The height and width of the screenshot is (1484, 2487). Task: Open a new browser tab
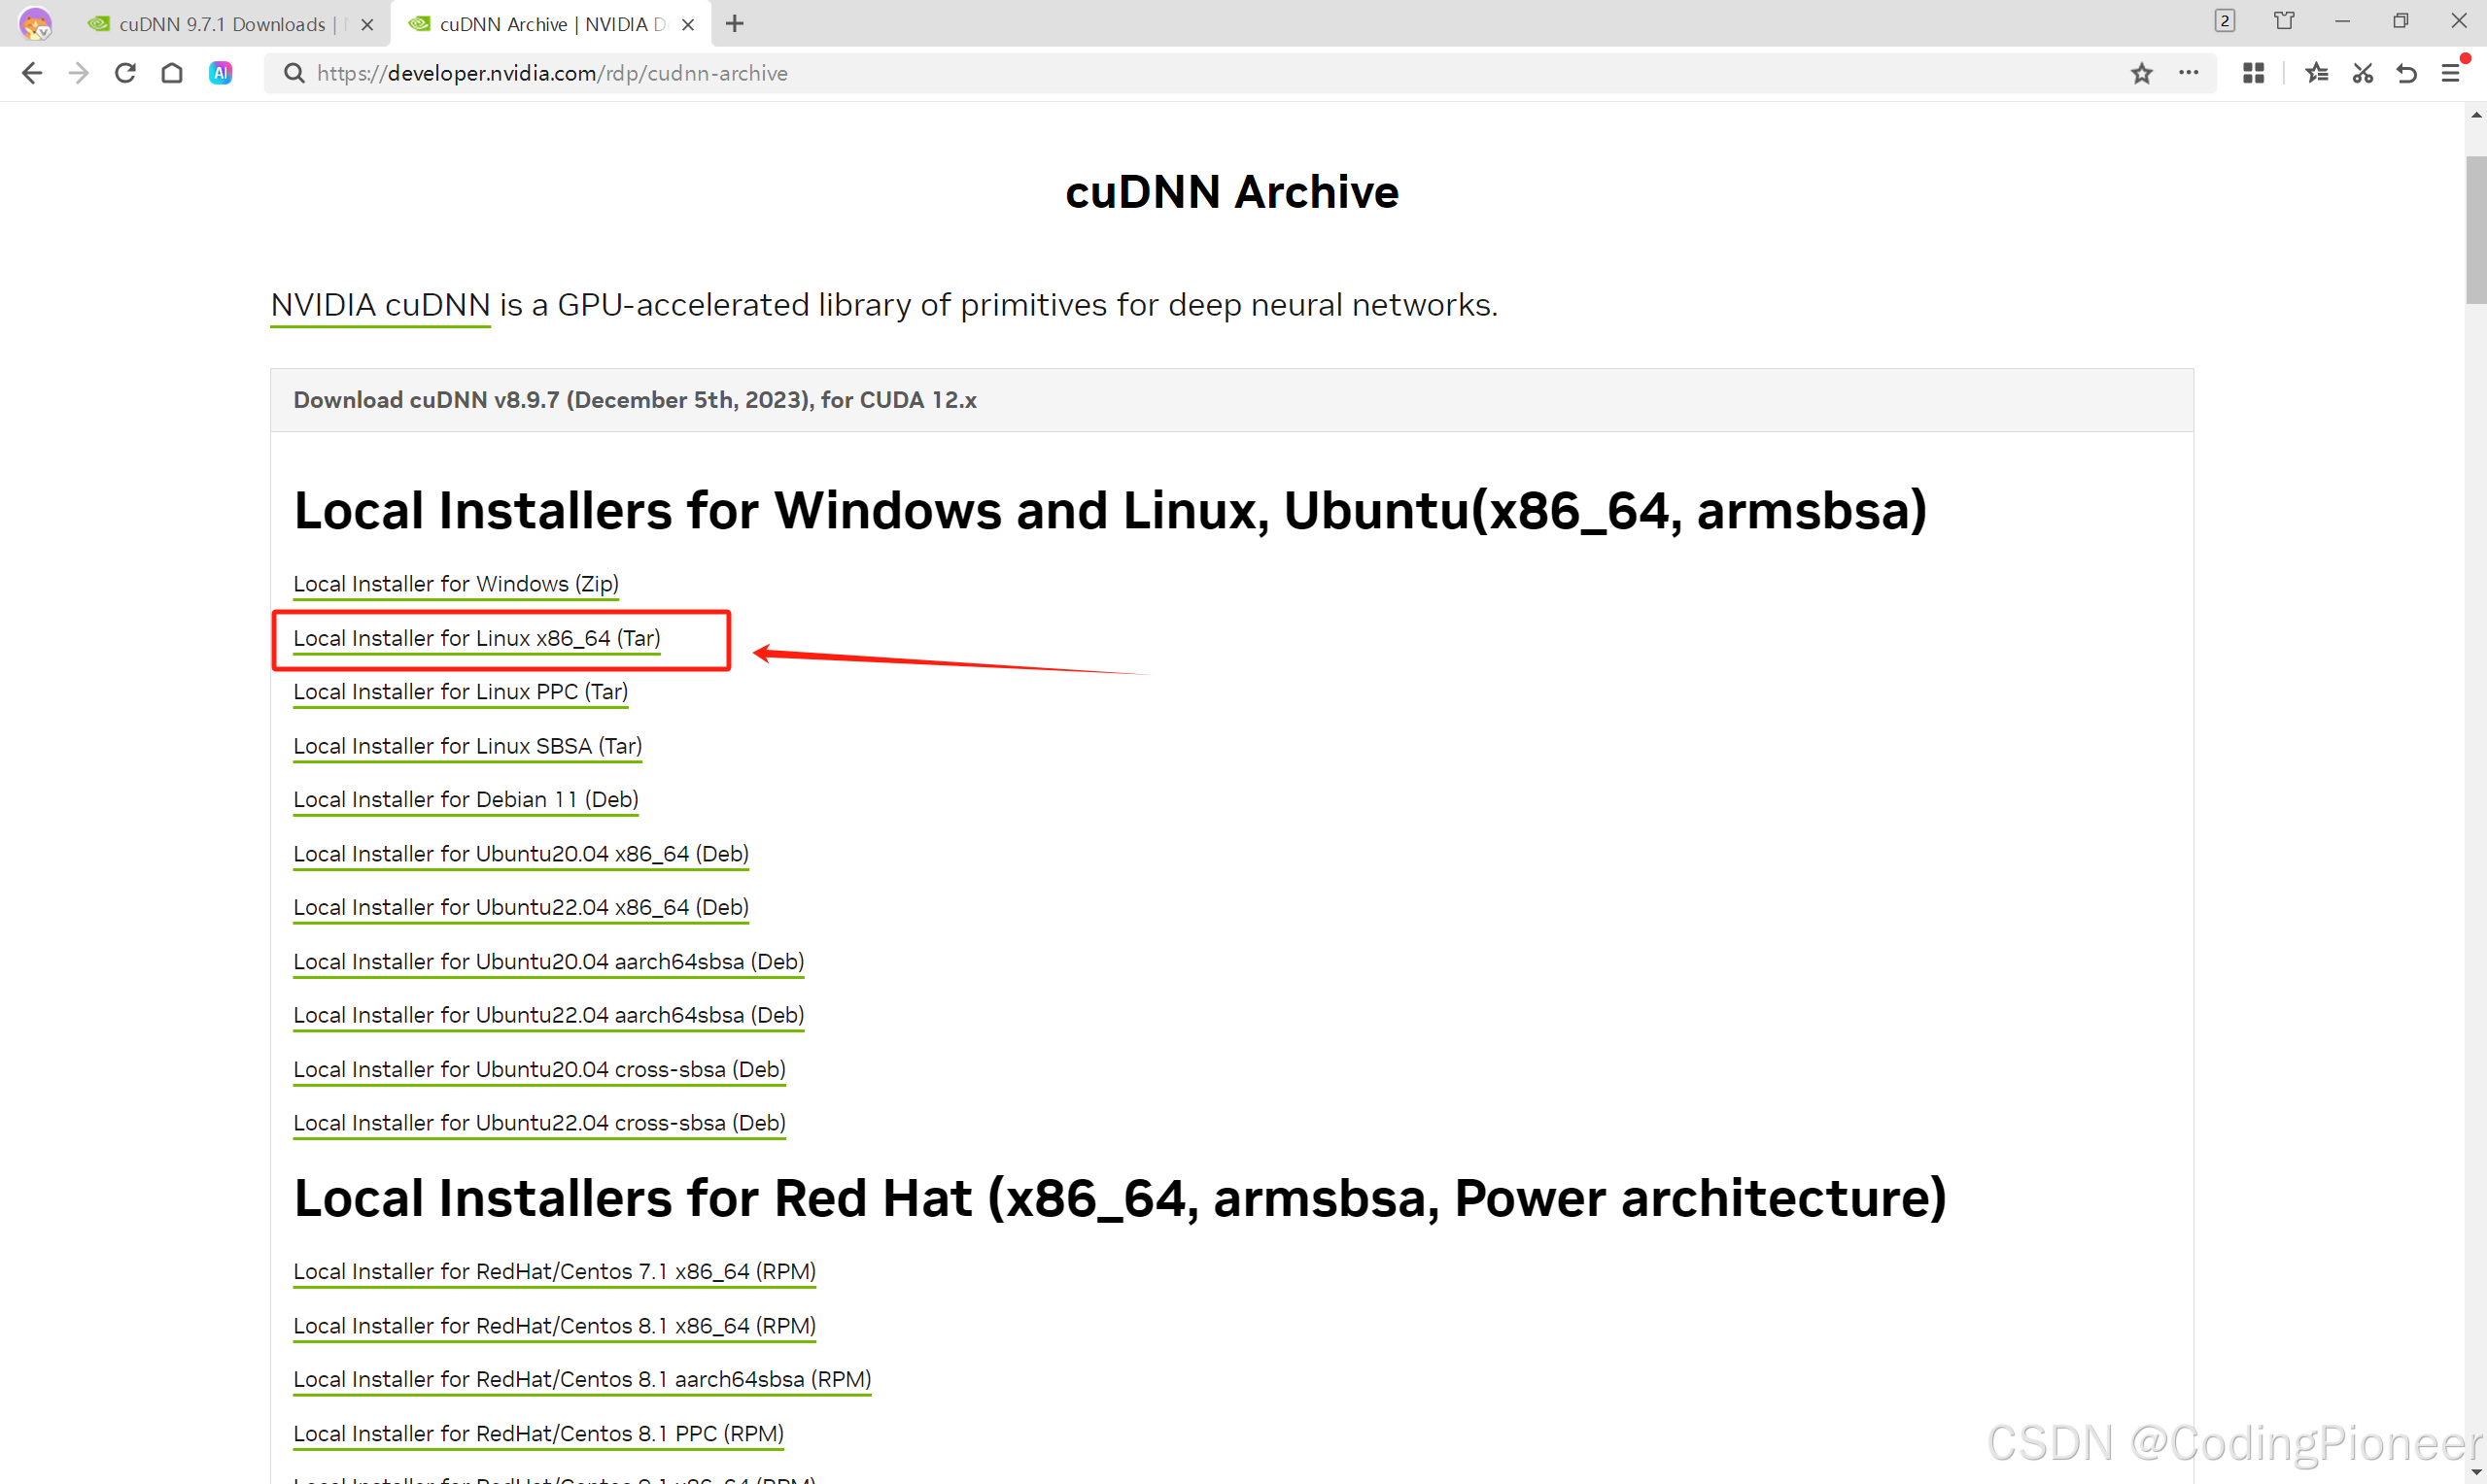735,24
